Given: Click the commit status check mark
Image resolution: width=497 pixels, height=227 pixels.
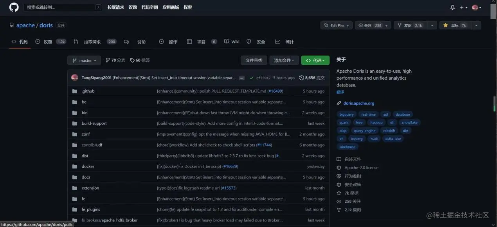Looking at the screenshot, I should pos(252,78).
